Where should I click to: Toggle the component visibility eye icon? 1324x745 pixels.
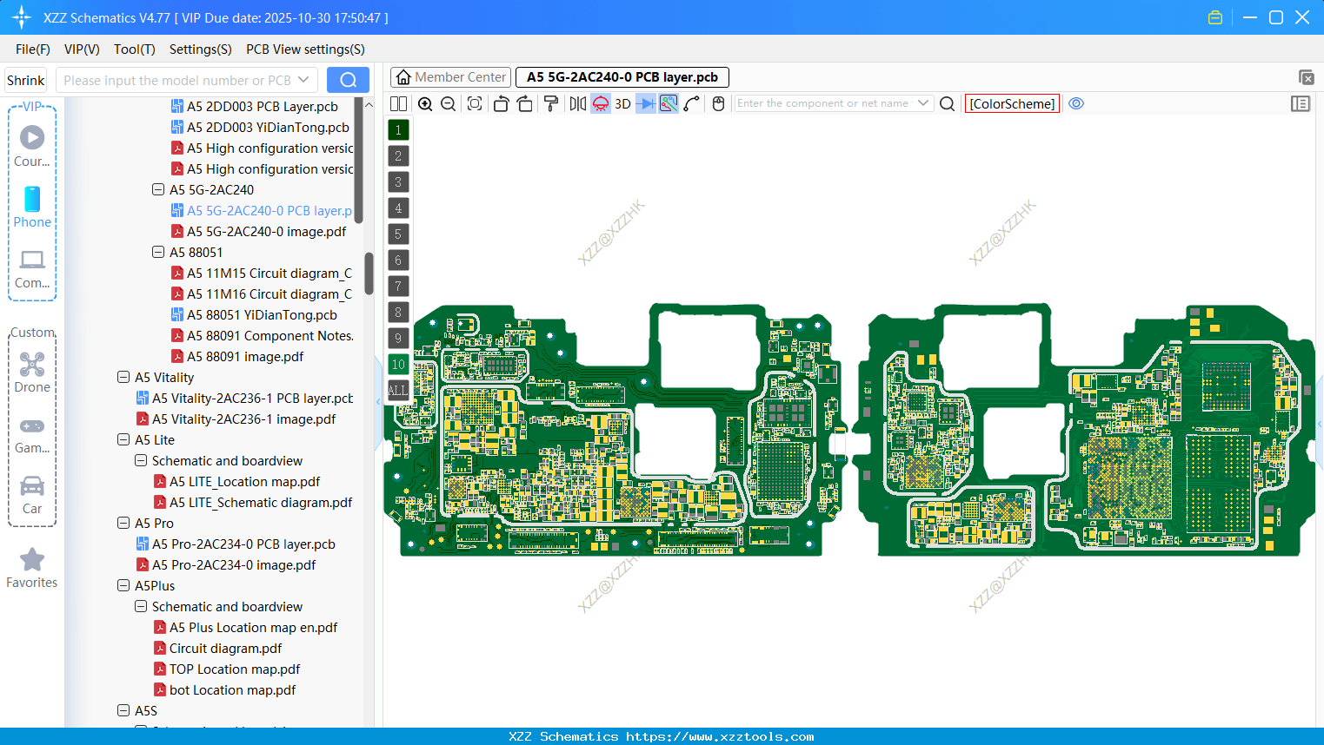point(1076,103)
